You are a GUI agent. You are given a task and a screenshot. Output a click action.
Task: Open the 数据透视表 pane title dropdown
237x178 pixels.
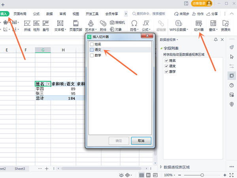tap(177, 40)
